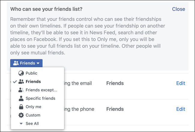
Task: Choose Only me in the audience menu
Action: (x=33, y=107)
